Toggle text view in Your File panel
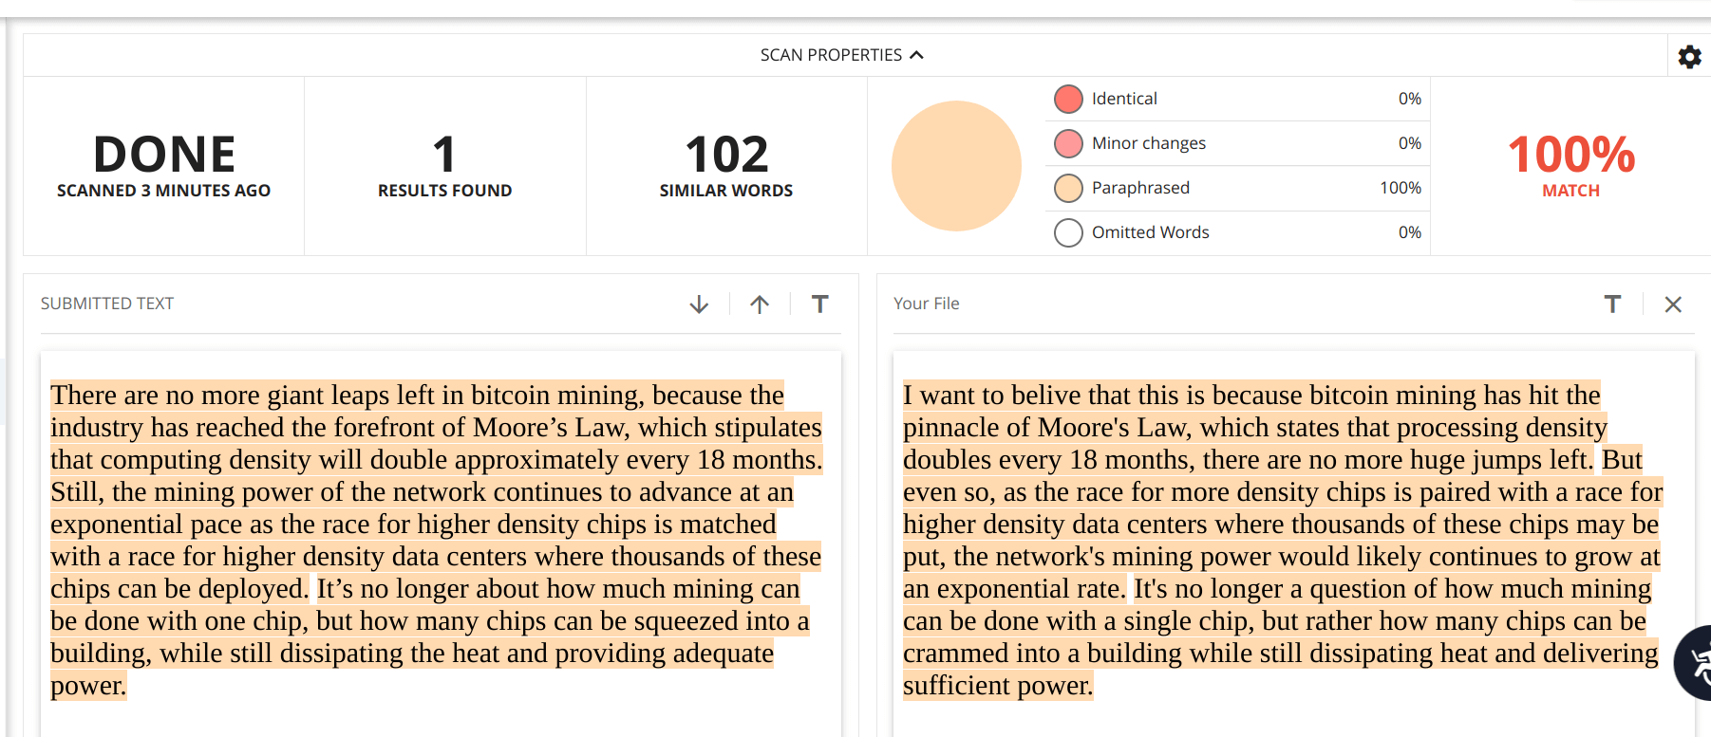1711x737 pixels. point(1612,304)
